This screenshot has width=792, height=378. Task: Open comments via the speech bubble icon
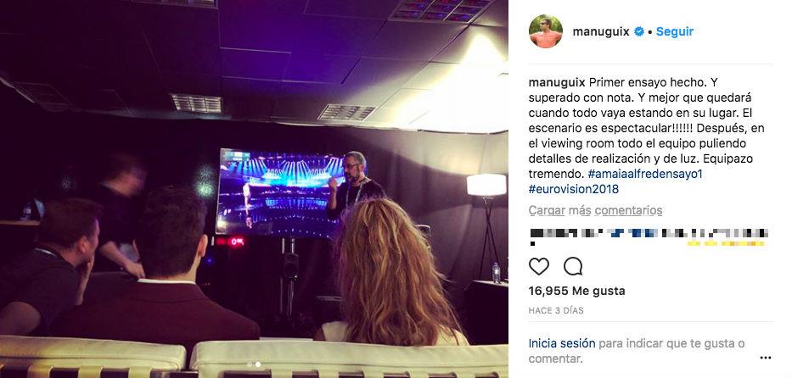pos(573,266)
